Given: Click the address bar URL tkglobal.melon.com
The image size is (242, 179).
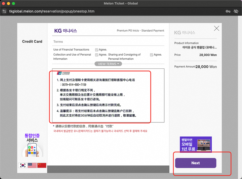Looking at the screenshot, I should [x=52, y=11].
